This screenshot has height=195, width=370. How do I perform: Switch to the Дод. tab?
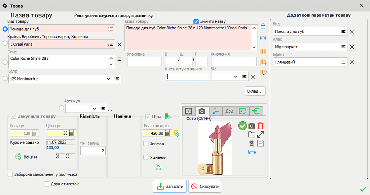(x=229, y=111)
